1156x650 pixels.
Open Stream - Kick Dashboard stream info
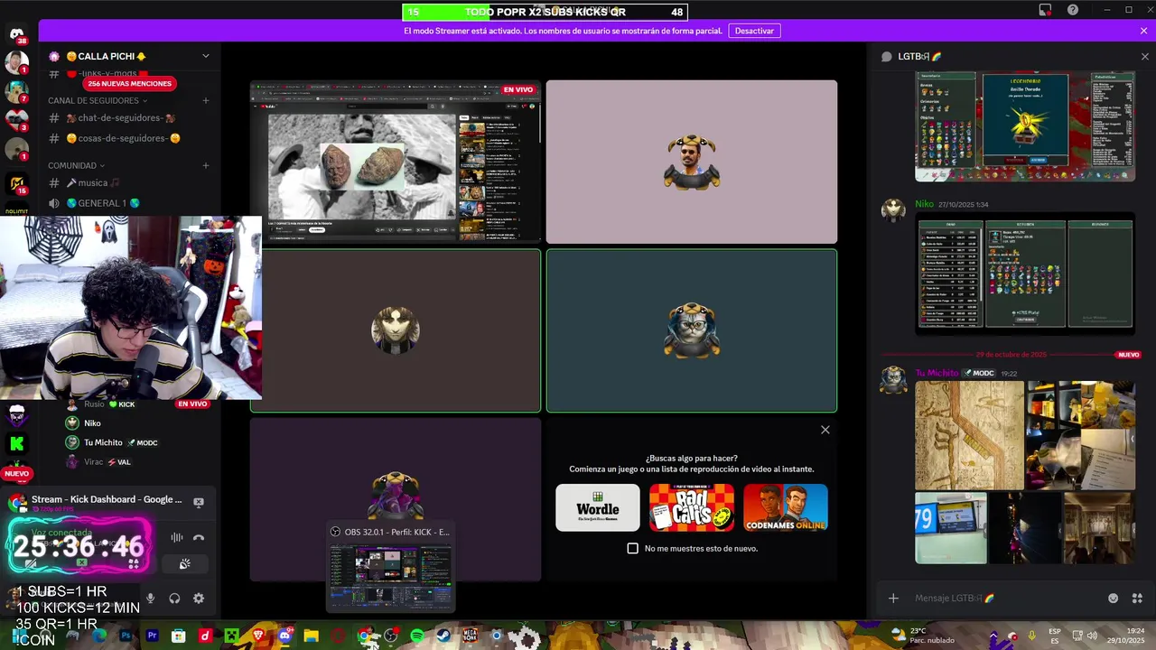coord(107,499)
